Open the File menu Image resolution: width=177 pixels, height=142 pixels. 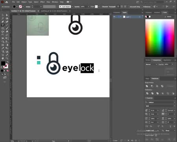point(13,2)
